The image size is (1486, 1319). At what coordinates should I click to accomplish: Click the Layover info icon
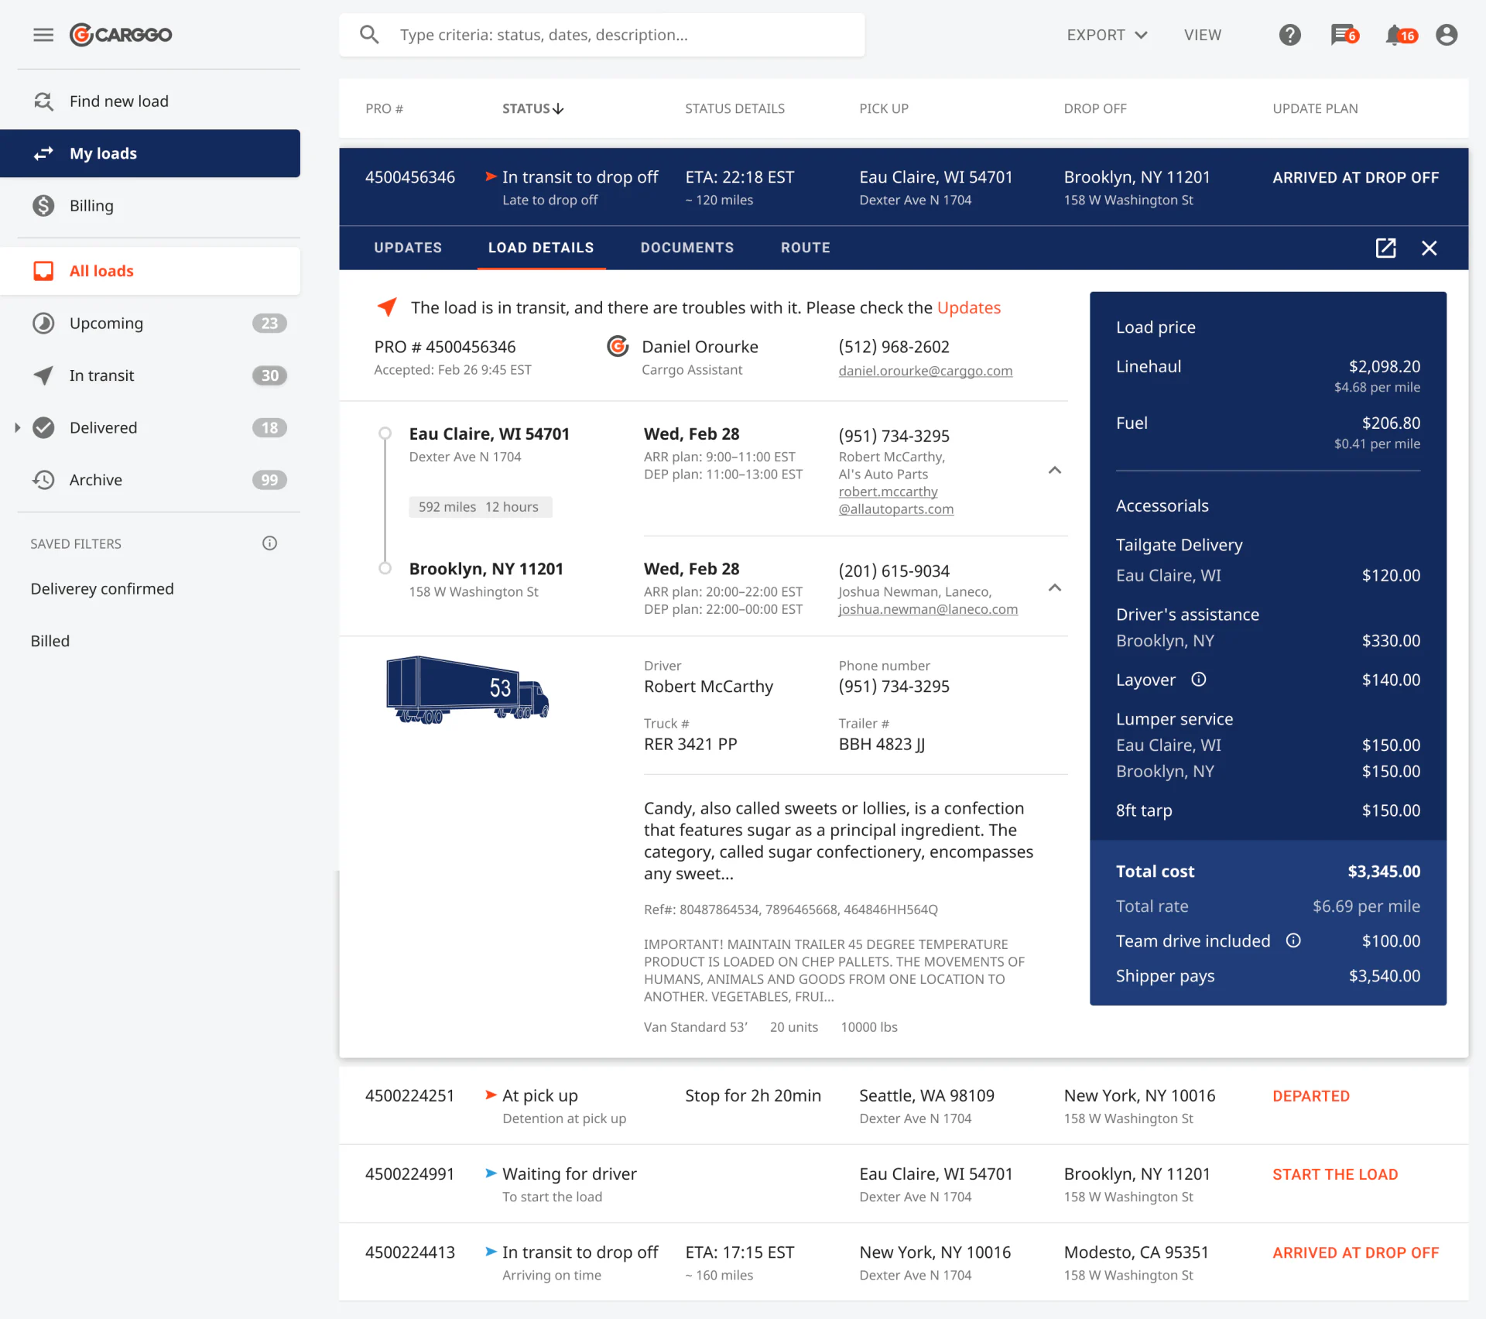[1198, 680]
